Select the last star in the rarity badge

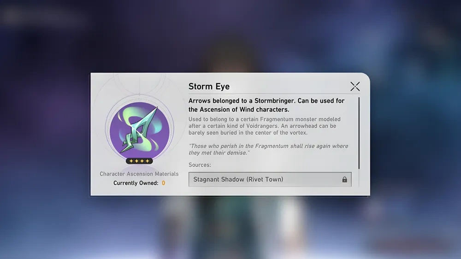tap(148, 161)
